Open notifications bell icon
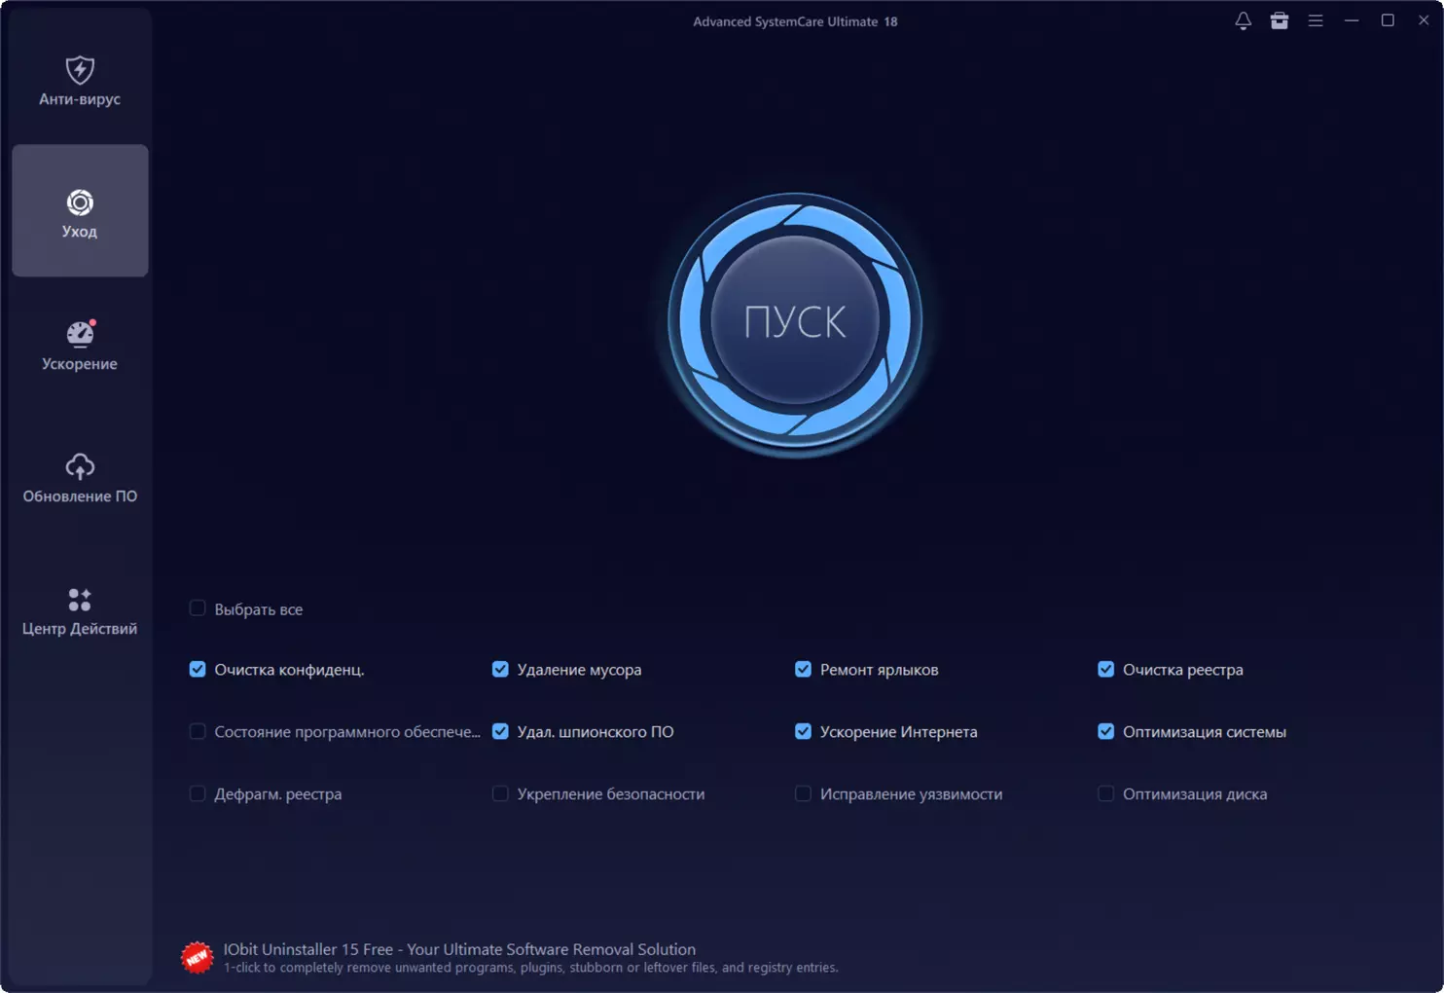 1243,20
